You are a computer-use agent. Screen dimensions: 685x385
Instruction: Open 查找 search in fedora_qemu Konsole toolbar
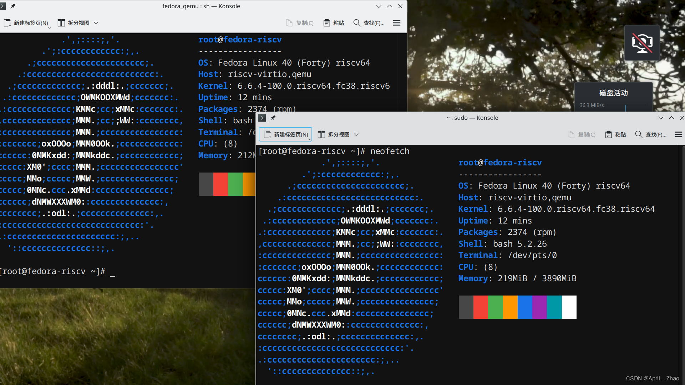pyautogui.click(x=369, y=23)
